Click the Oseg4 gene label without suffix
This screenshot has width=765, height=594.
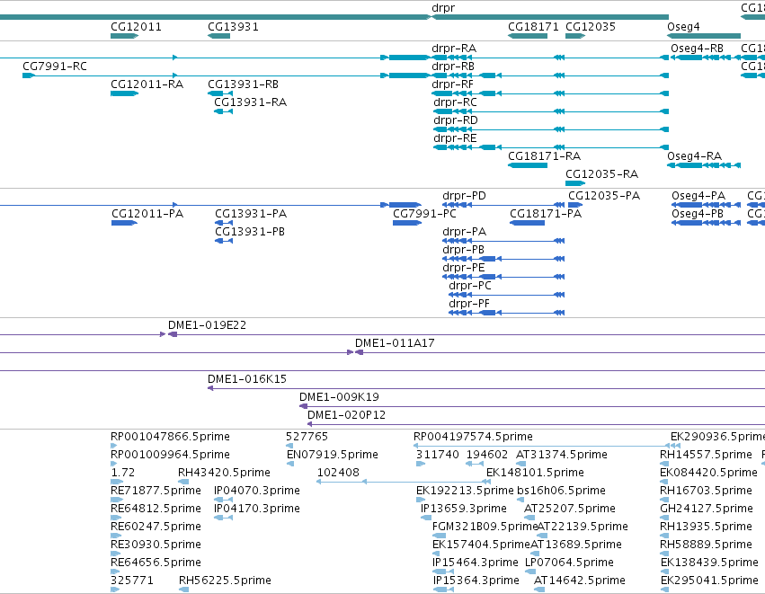[683, 27]
